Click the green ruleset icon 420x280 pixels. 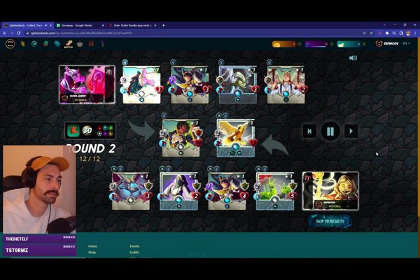coord(73,130)
